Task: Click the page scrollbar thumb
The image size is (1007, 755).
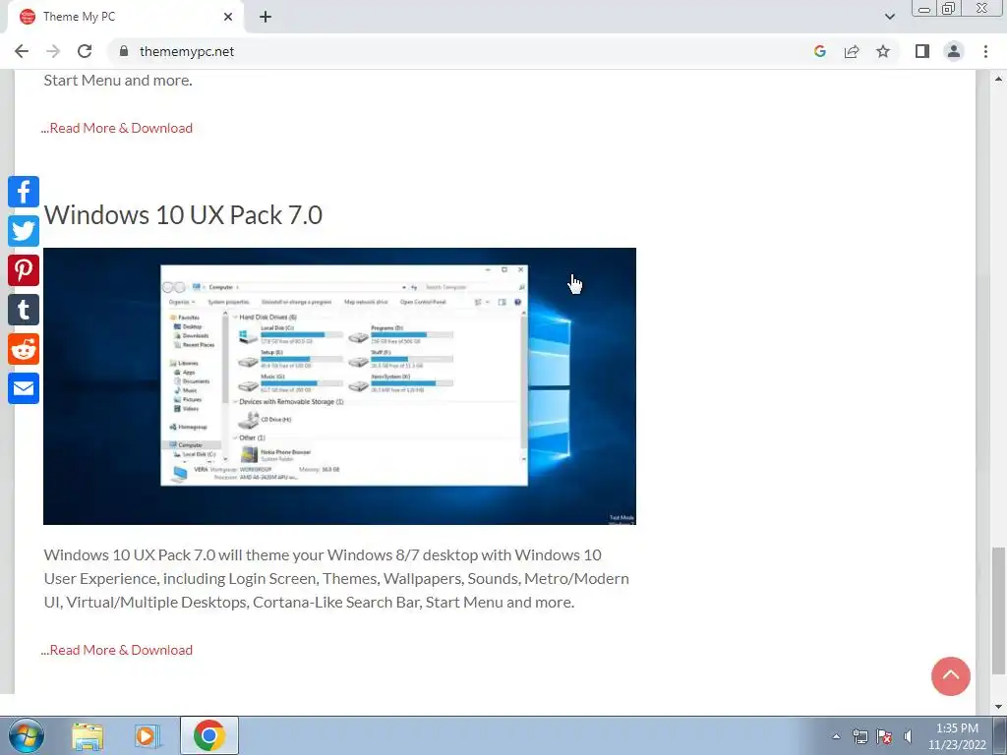Action: 998,610
